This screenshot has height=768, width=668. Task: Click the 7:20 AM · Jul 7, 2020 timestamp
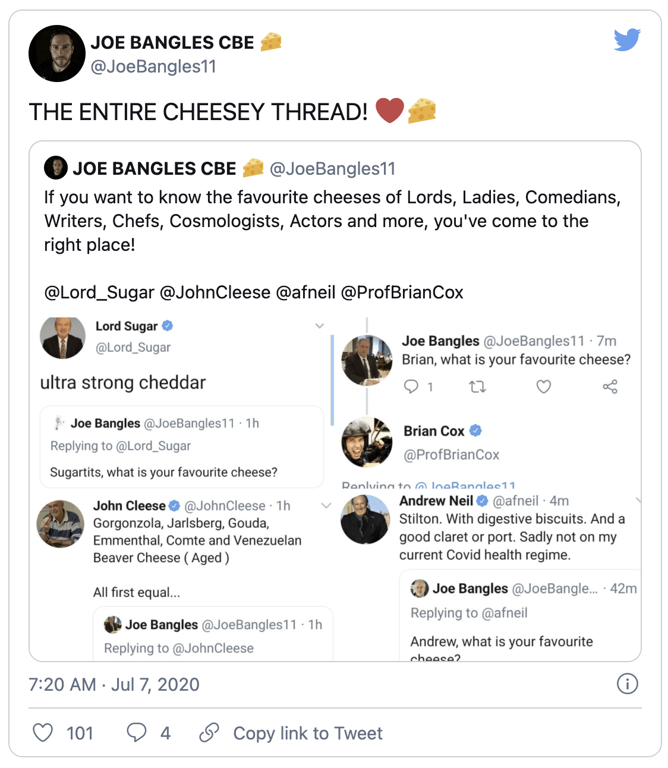(114, 684)
